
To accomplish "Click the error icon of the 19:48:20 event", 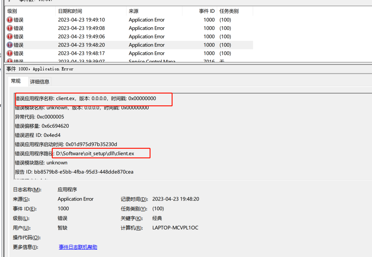I will [10, 45].
